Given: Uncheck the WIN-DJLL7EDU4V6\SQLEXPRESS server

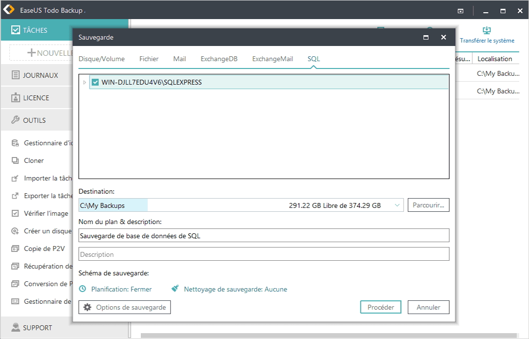Looking at the screenshot, I should click(x=95, y=82).
